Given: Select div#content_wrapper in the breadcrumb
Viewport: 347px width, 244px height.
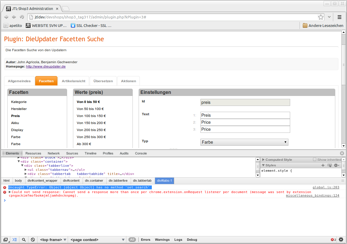Looking at the screenshot, I should tap(42, 181).
